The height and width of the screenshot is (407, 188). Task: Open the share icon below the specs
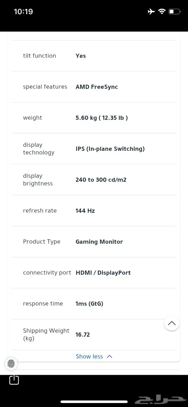point(14,380)
